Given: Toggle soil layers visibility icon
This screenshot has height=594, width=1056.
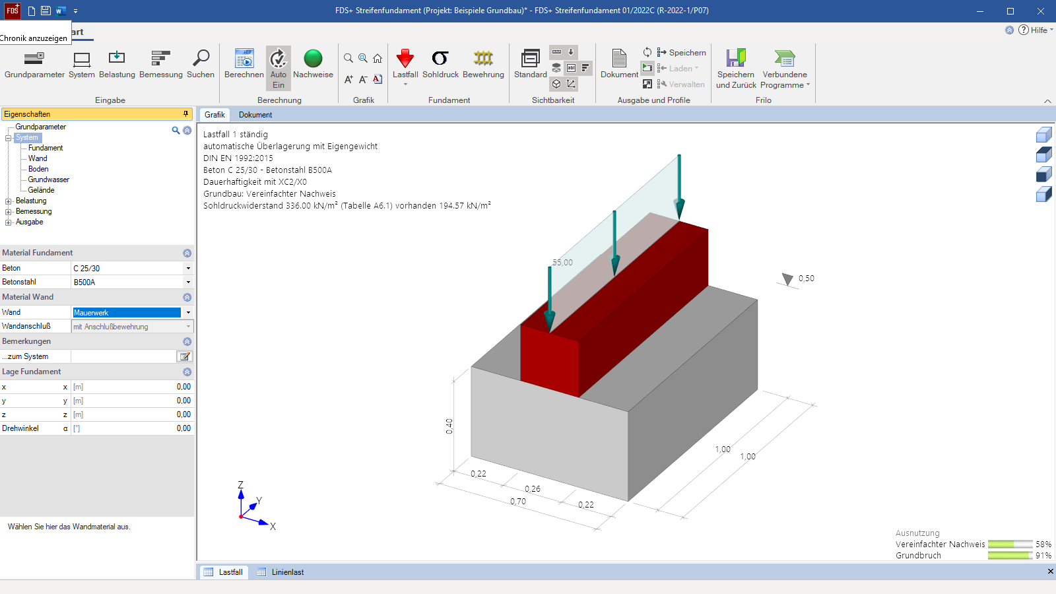Looking at the screenshot, I should click(x=556, y=68).
